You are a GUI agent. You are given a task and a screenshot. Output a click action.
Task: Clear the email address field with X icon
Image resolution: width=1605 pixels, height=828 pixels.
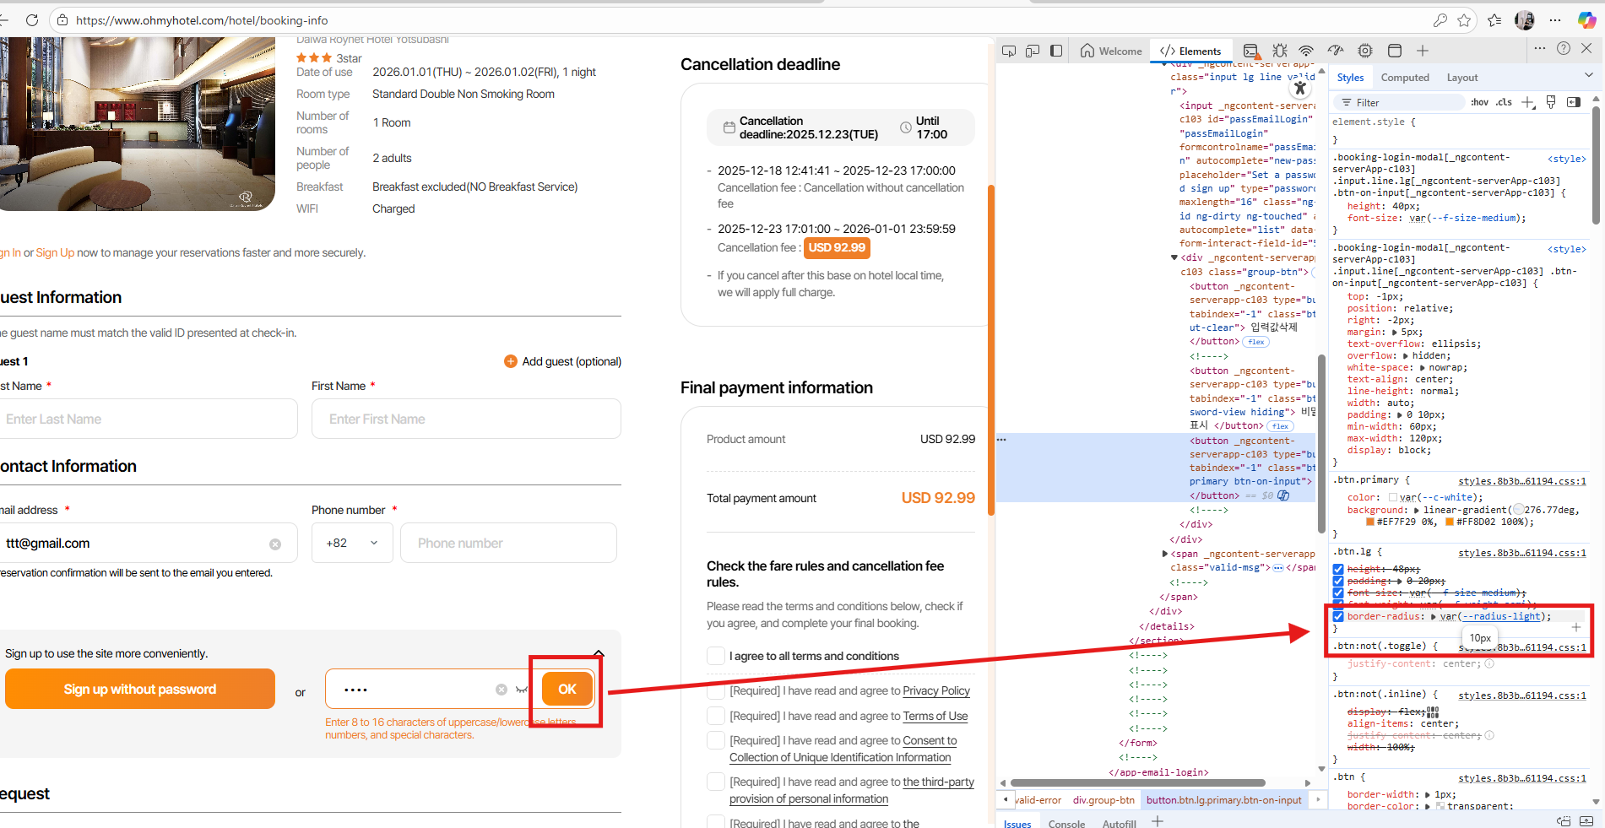(275, 544)
